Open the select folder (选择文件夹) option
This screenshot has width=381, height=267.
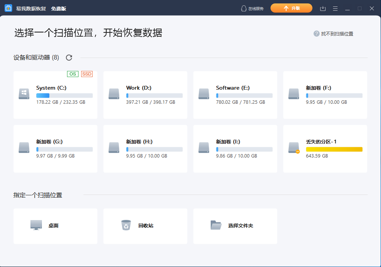point(235,226)
